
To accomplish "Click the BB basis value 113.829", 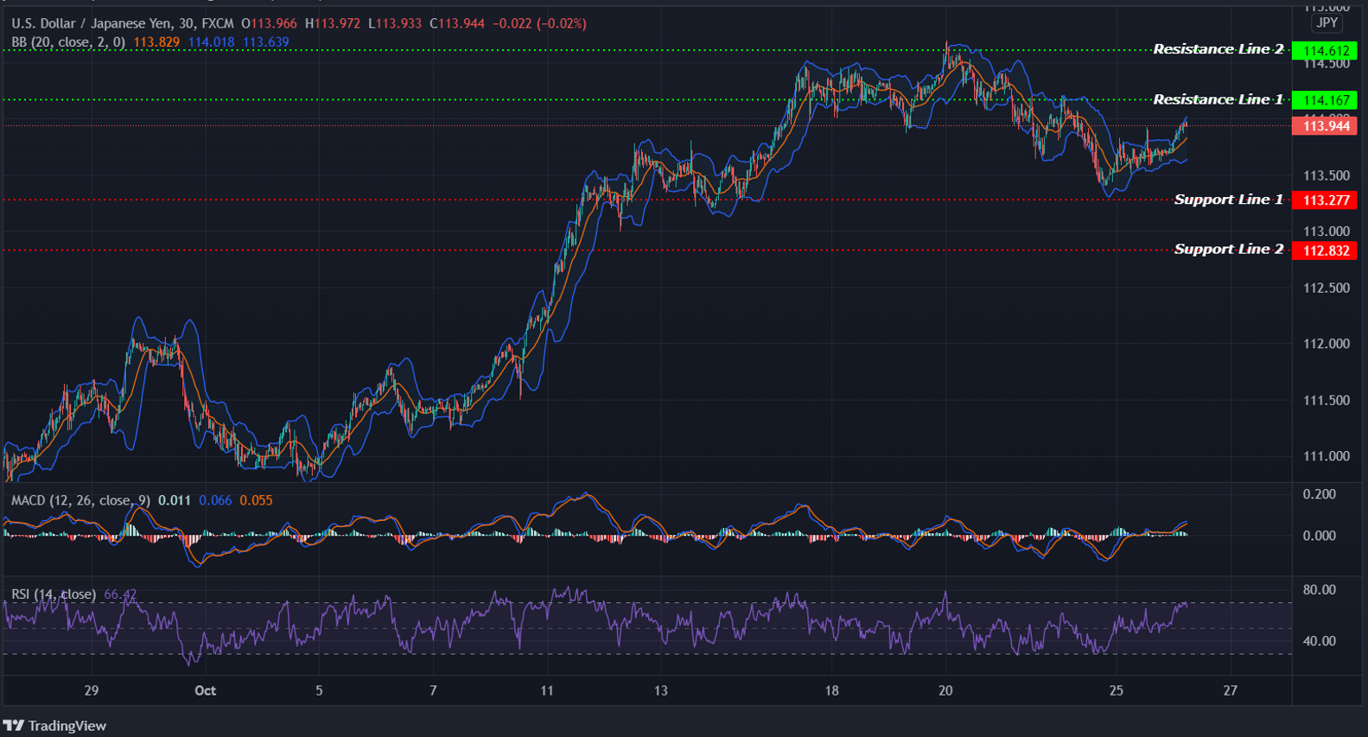I will (156, 41).
